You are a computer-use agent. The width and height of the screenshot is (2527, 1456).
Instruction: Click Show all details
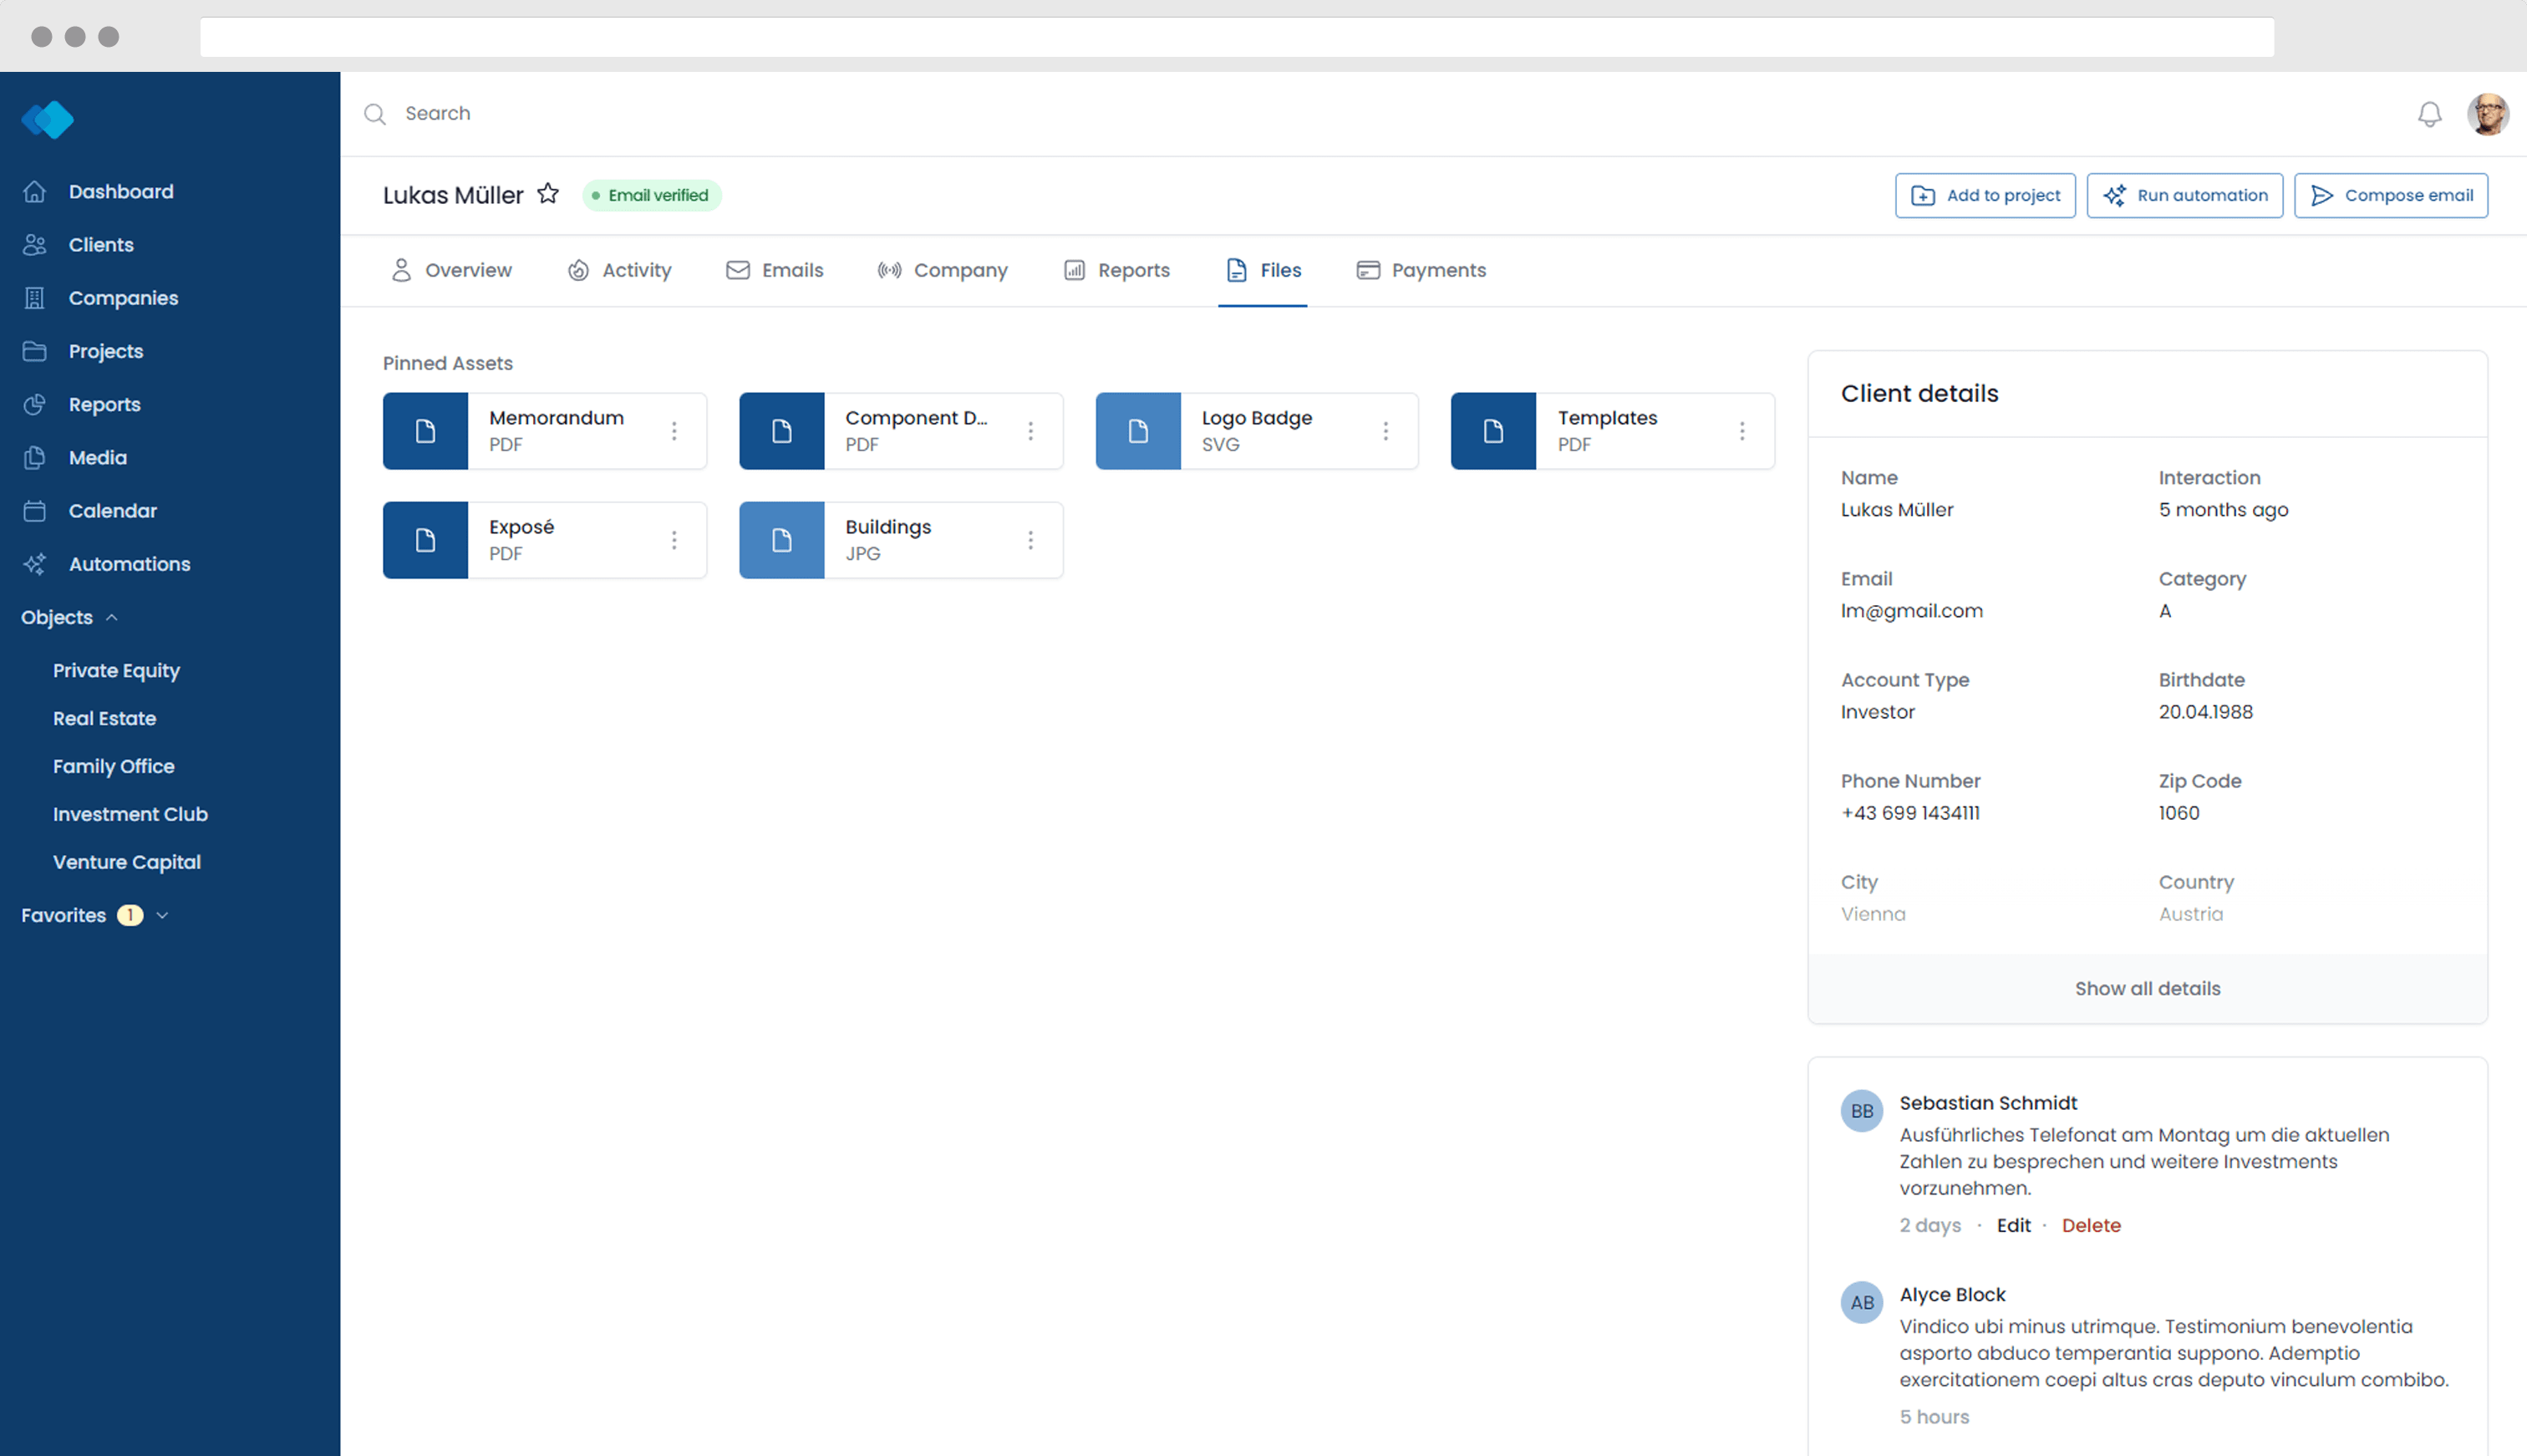coord(2147,988)
